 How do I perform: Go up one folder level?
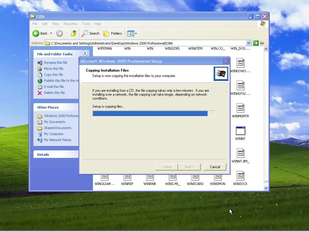click(74, 33)
